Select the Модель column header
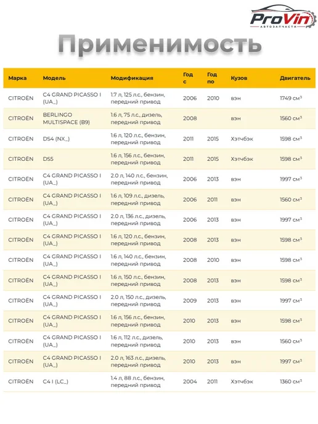 click(x=54, y=78)
